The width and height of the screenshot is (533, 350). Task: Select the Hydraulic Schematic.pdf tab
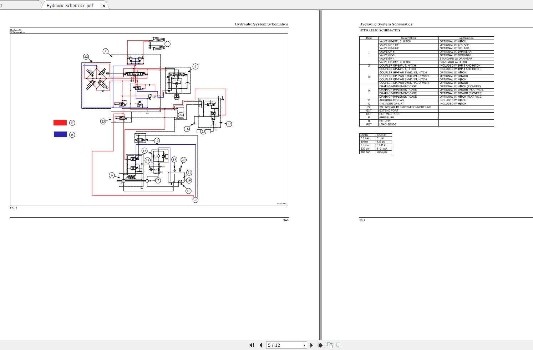click(70, 5)
